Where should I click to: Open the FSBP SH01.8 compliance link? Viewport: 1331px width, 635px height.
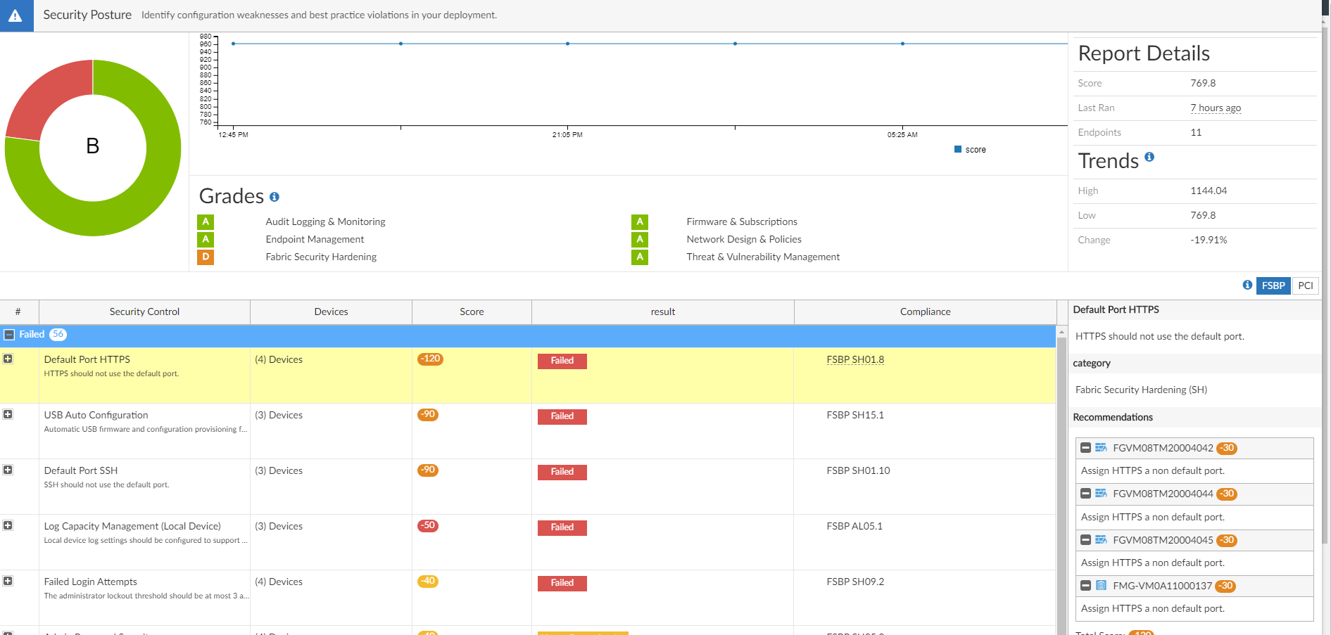[855, 359]
